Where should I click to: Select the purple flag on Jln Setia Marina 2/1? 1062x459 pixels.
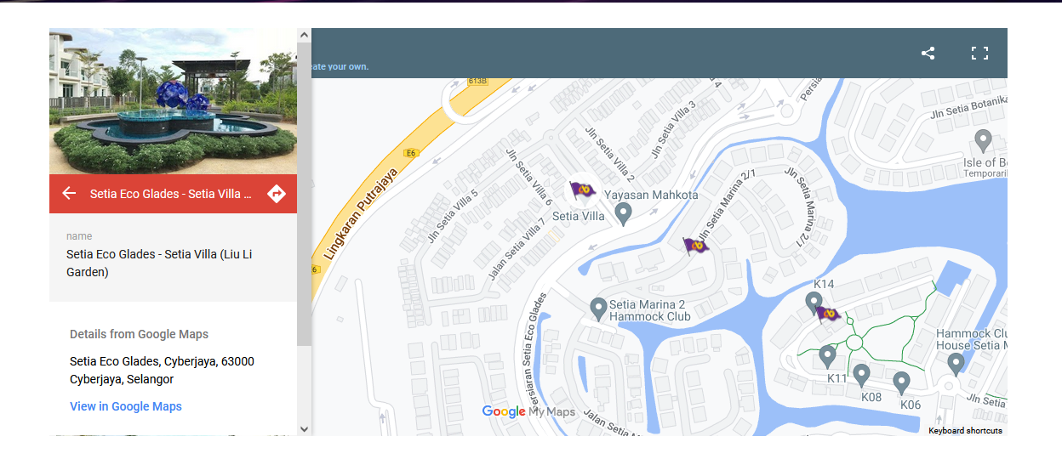(696, 246)
